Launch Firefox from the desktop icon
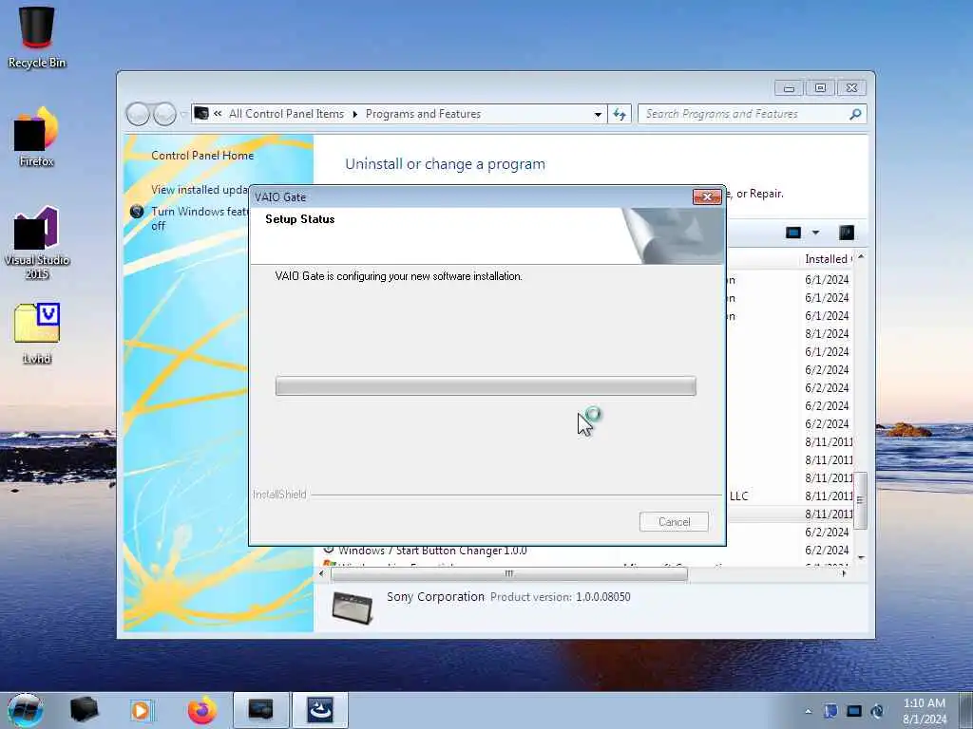 coord(37,137)
